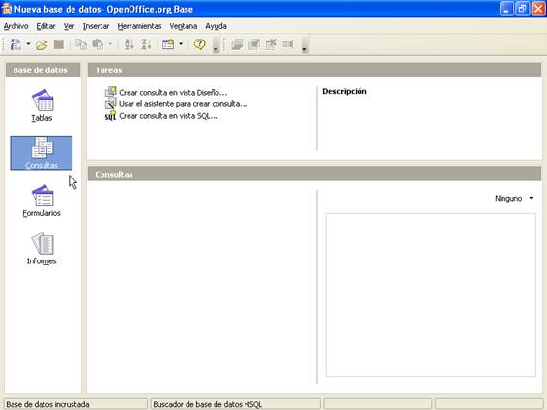Open dropdown arrow beside the form icon
Image resolution: width=547 pixels, height=410 pixels.
tap(181, 44)
